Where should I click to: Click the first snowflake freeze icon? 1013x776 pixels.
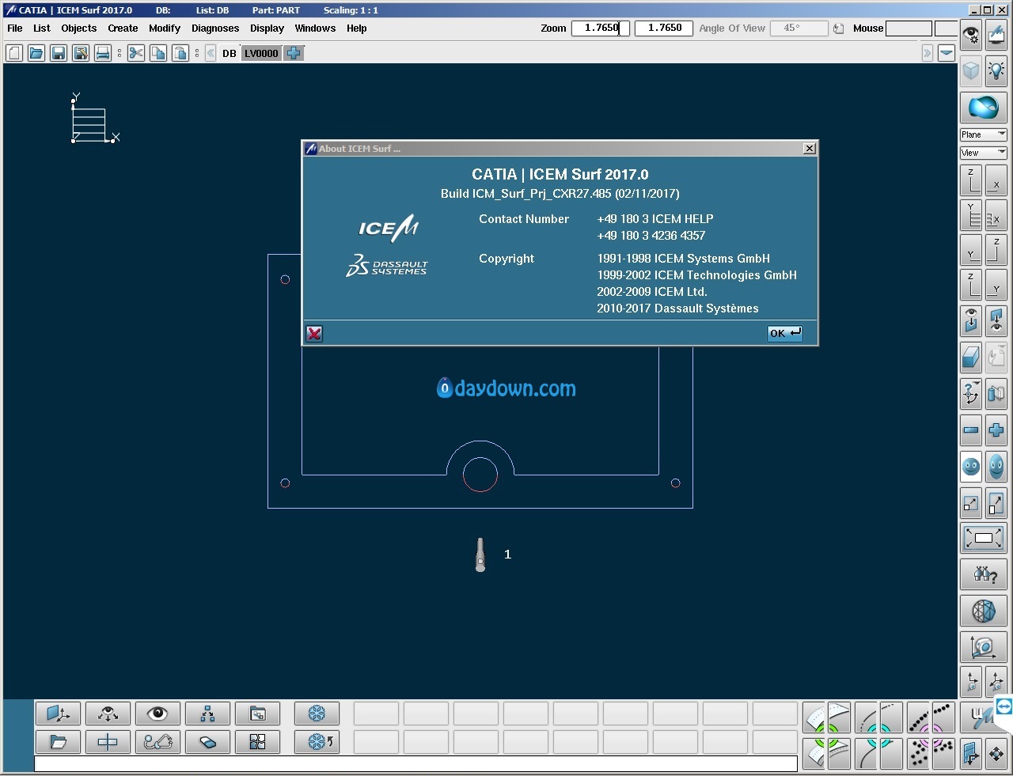(x=317, y=714)
